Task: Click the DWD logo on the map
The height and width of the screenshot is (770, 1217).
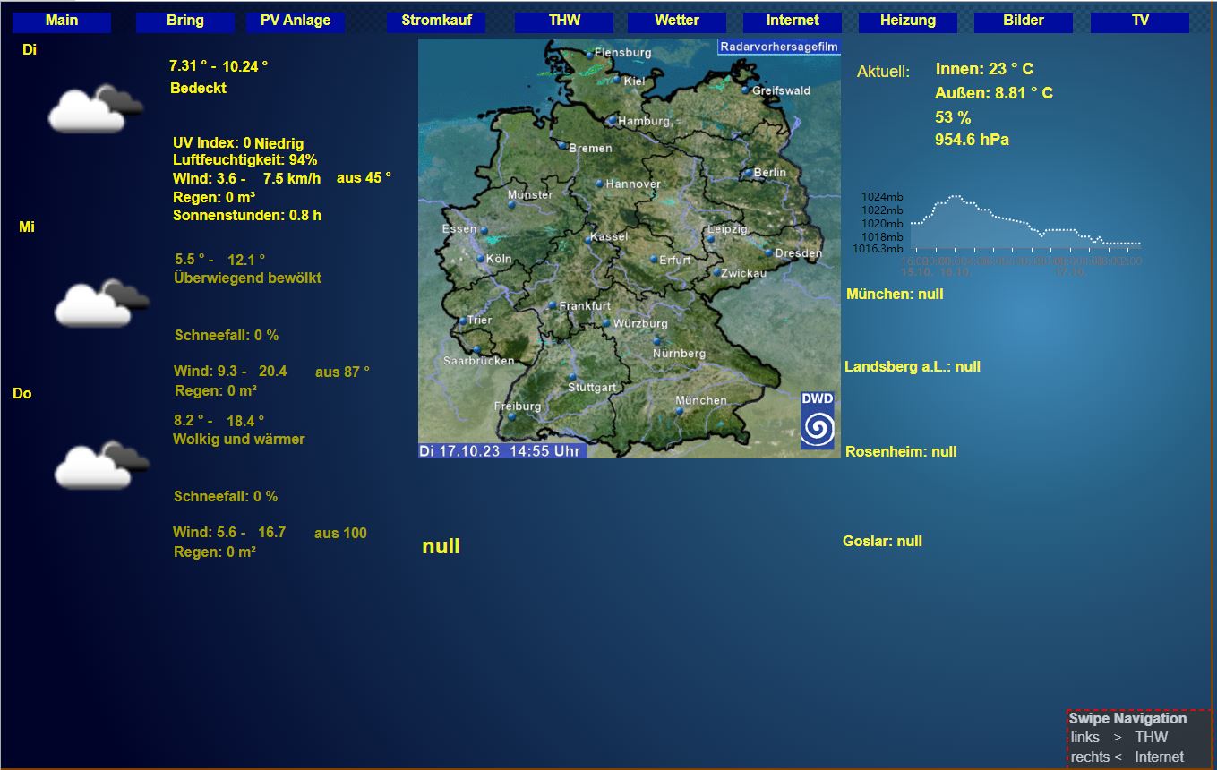Action: [x=817, y=420]
